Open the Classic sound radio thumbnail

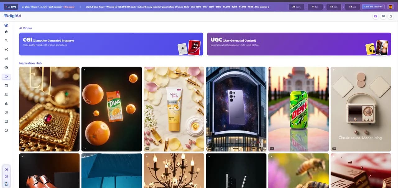(x=361, y=109)
